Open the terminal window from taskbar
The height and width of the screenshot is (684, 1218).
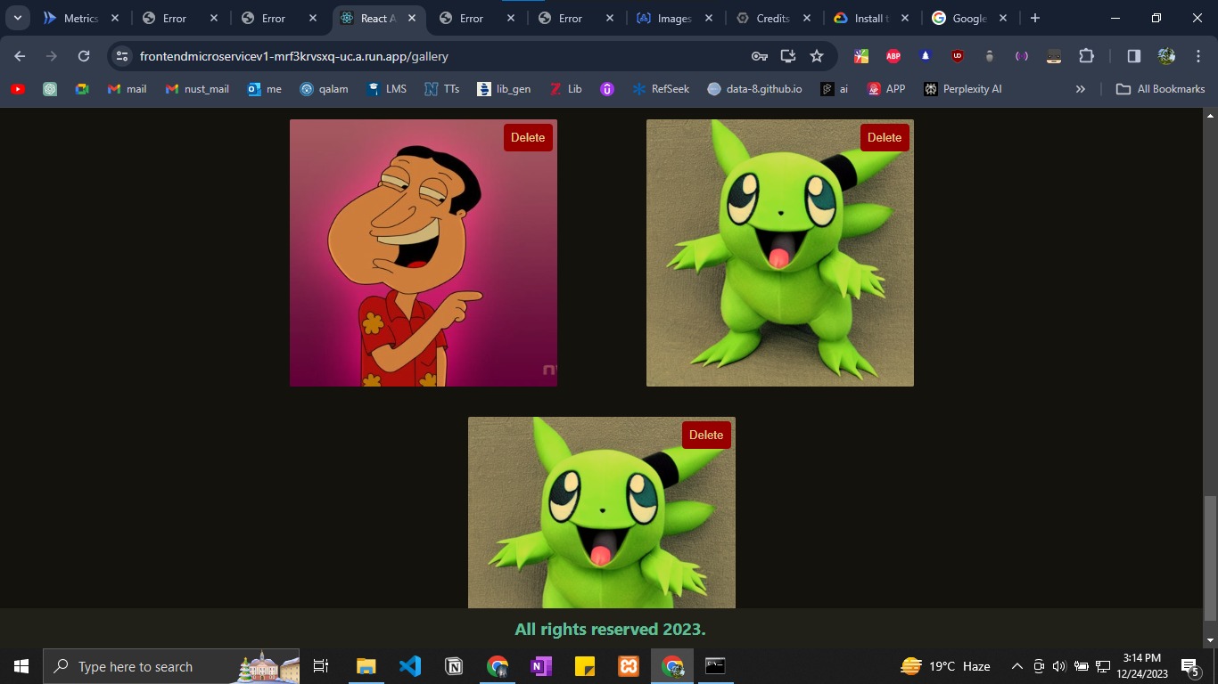pos(715,666)
